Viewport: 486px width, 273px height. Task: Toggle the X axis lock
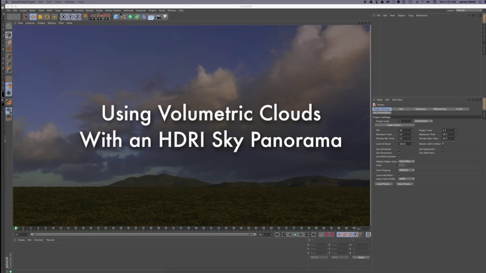(x=63, y=17)
